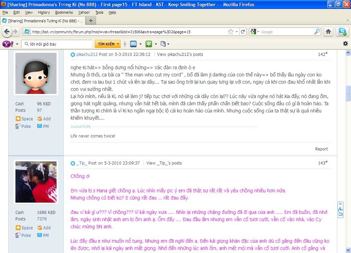Expand the mail icon dropdown arrow
Image resolution: width=351 pixels, height=253 pixels.
[141, 44]
